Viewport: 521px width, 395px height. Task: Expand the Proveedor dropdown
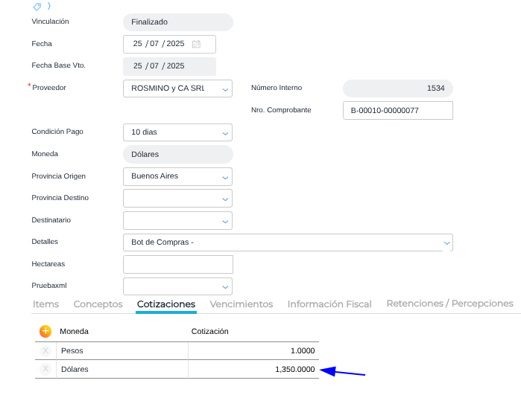point(225,89)
